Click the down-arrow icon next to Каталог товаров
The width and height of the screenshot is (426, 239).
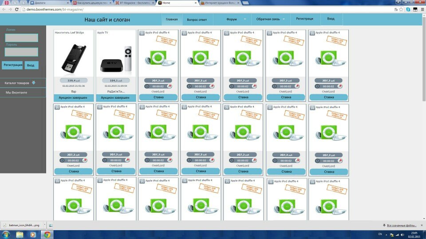[x=34, y=83]
